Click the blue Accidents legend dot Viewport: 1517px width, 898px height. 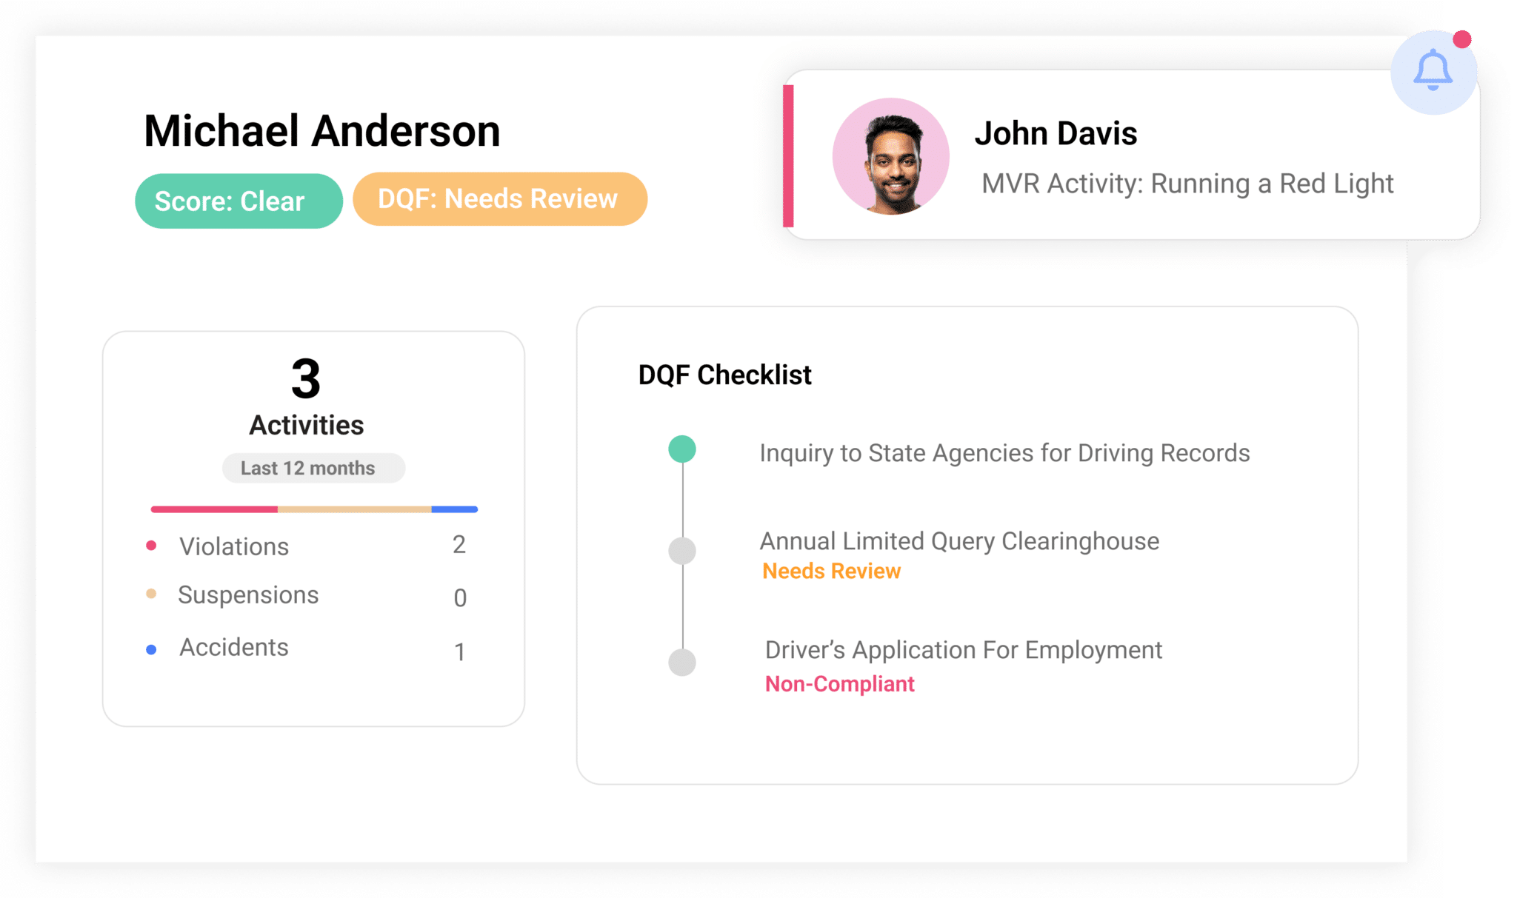[x=151, y=649]
